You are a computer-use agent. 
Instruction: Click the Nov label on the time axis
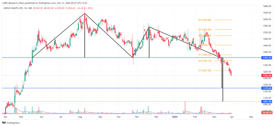pyautogui.click(x=137, y=117)
